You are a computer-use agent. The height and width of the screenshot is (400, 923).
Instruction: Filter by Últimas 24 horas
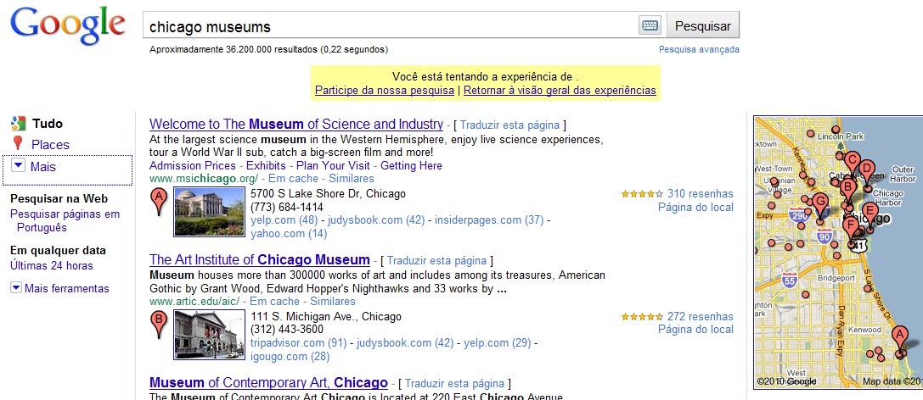pyautogui.click(x=52, y=265)
